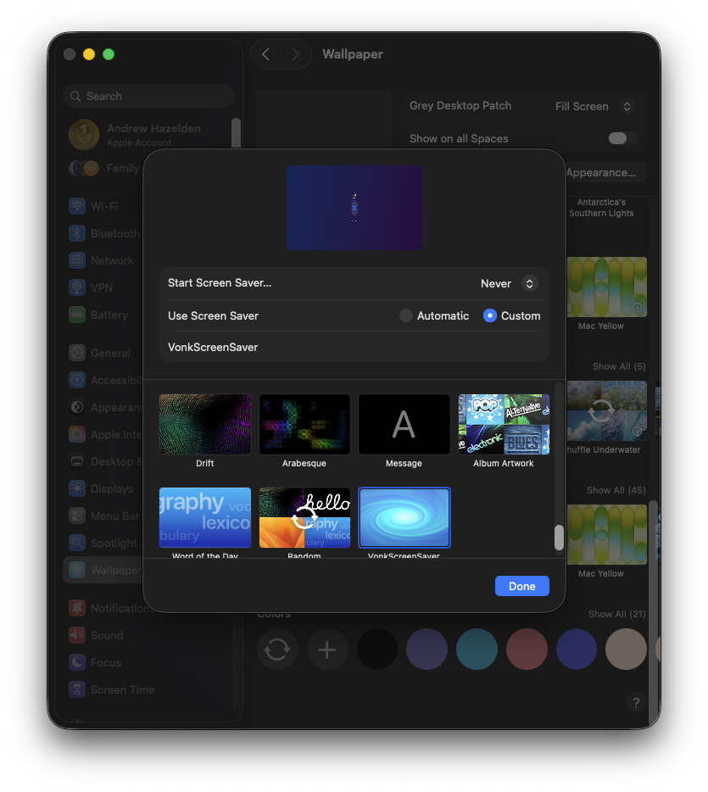Image resolution: width=708 pixels, height=792 pixels.
Task: Add a custom color with plus button
Action: coord(326,649)
